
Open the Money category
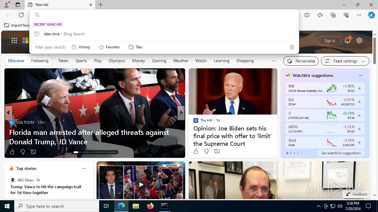click(139, 61)
